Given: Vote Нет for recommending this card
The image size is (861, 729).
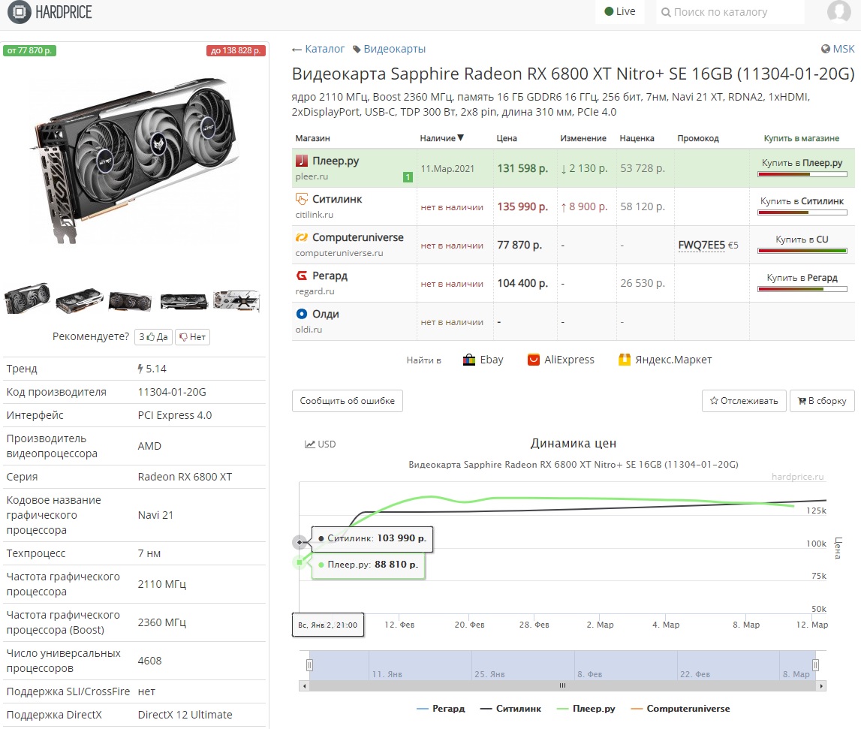Looking at the screenshot, I should [192, 337].
